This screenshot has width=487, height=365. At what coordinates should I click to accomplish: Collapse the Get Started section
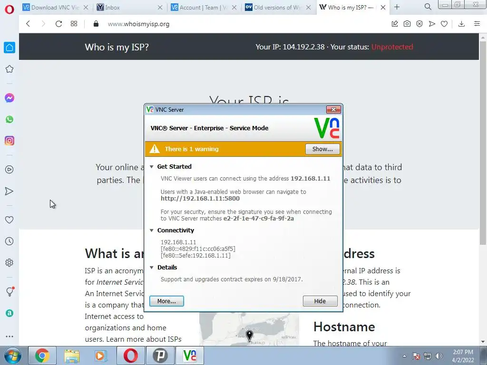[x=152, y=167]
